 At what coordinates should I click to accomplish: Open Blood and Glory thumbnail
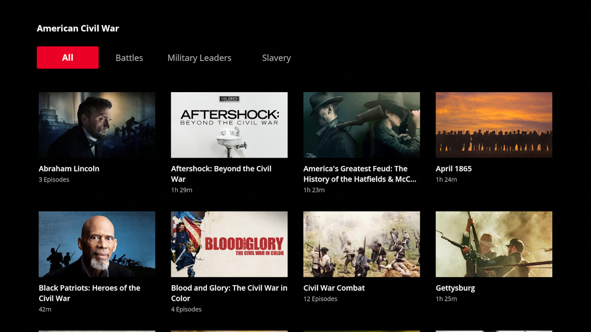coord(229,244)
